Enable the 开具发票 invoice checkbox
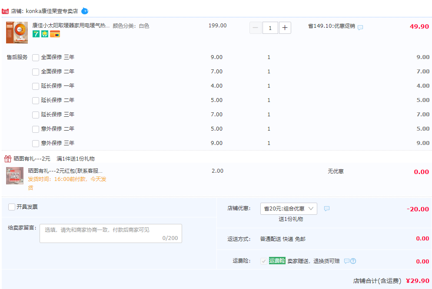 (12, 207)
